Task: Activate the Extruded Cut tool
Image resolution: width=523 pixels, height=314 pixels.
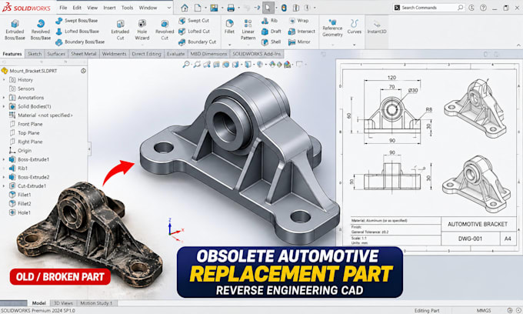Action: pos(120,30)
